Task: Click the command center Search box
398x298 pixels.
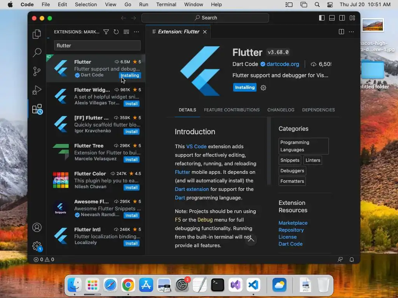Action: 205,18
